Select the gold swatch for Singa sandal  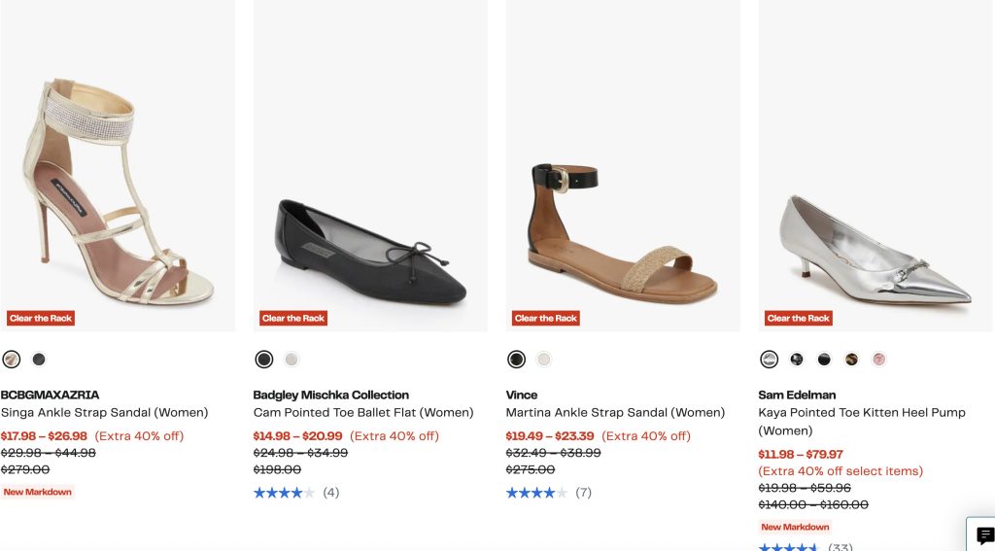[x=12, y=360]
